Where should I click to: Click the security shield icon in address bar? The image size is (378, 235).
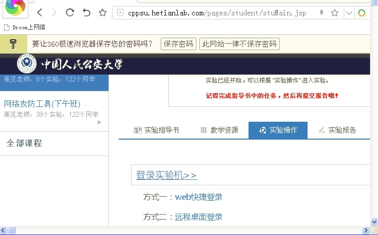click(x=120, y=12)
